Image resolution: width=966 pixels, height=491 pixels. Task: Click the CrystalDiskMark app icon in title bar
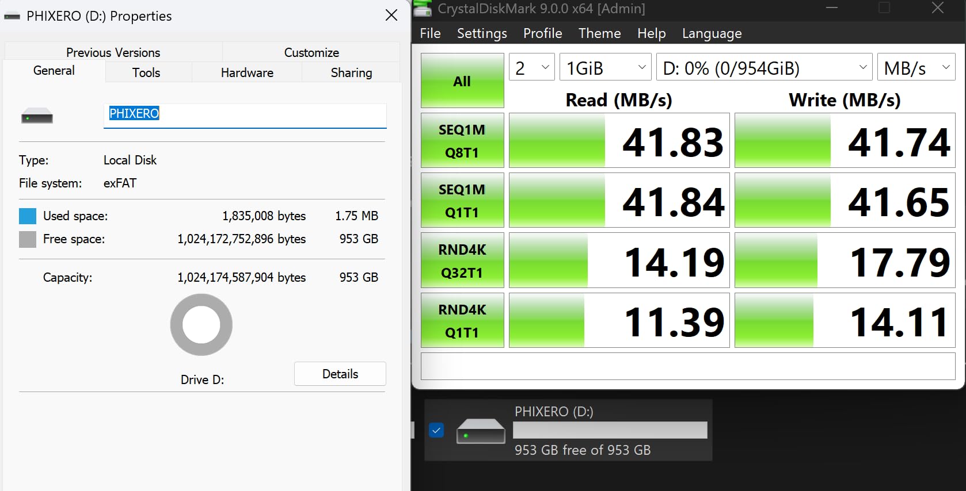(423, 9)
